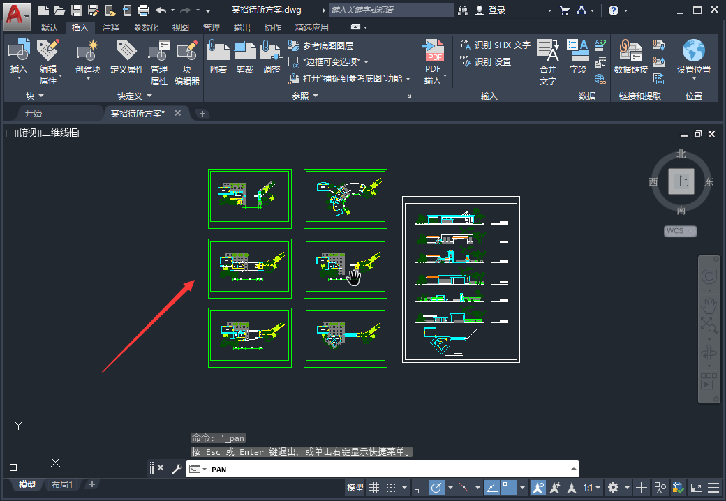
Task: Toggle object snap tracking in status bar
Action: pyautogui.click(x=491, y=487)
